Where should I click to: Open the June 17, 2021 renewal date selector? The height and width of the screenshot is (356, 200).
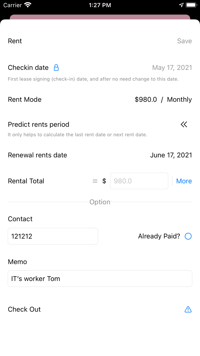tap(171, 155)
